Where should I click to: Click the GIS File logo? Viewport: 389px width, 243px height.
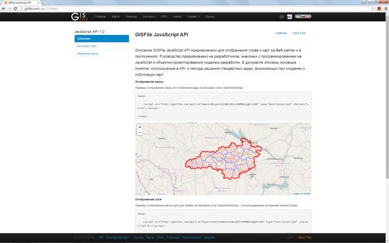pyautogui.click(x=79, y=16)
